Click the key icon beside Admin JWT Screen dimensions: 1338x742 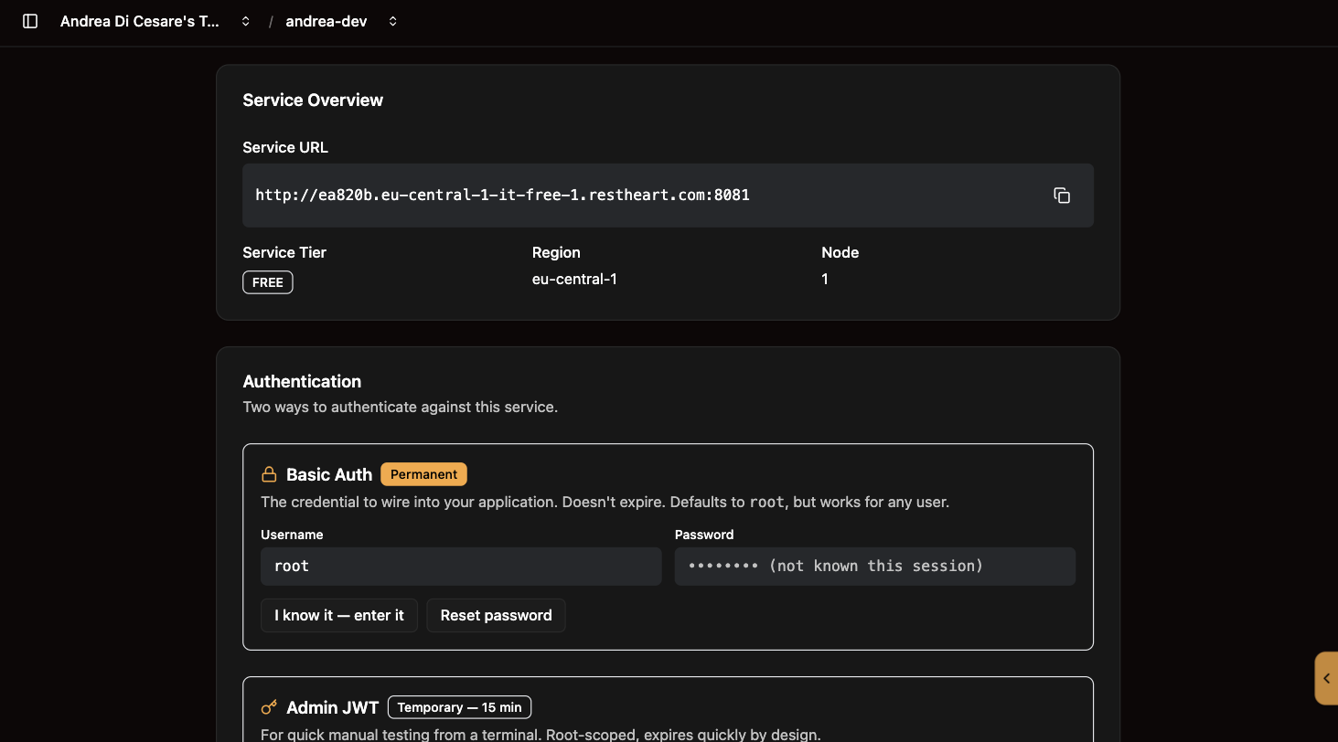click(269, 707)
